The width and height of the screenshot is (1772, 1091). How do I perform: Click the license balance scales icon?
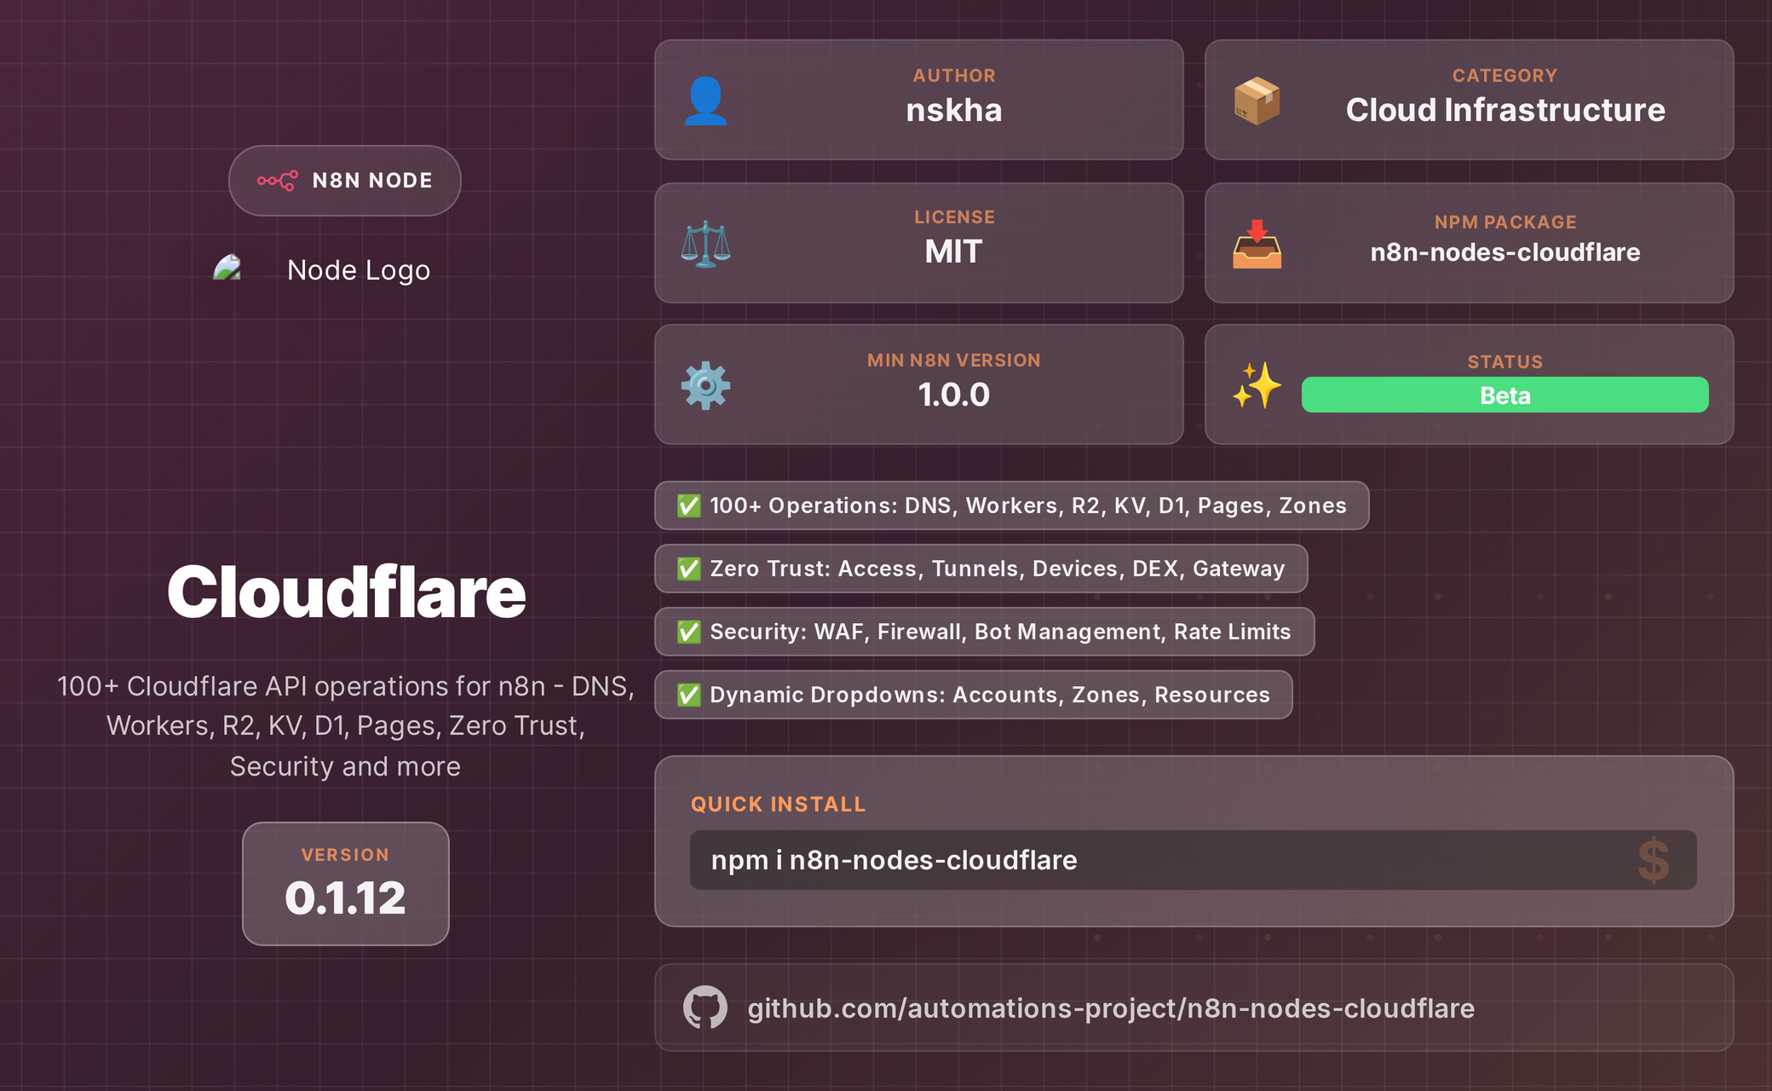(x=705, y=244)
